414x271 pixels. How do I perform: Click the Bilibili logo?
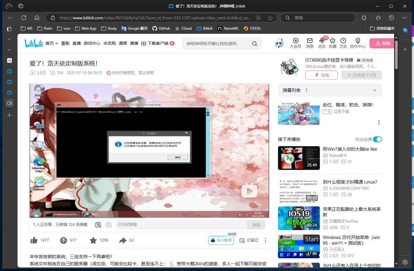[x=34, y=43]
